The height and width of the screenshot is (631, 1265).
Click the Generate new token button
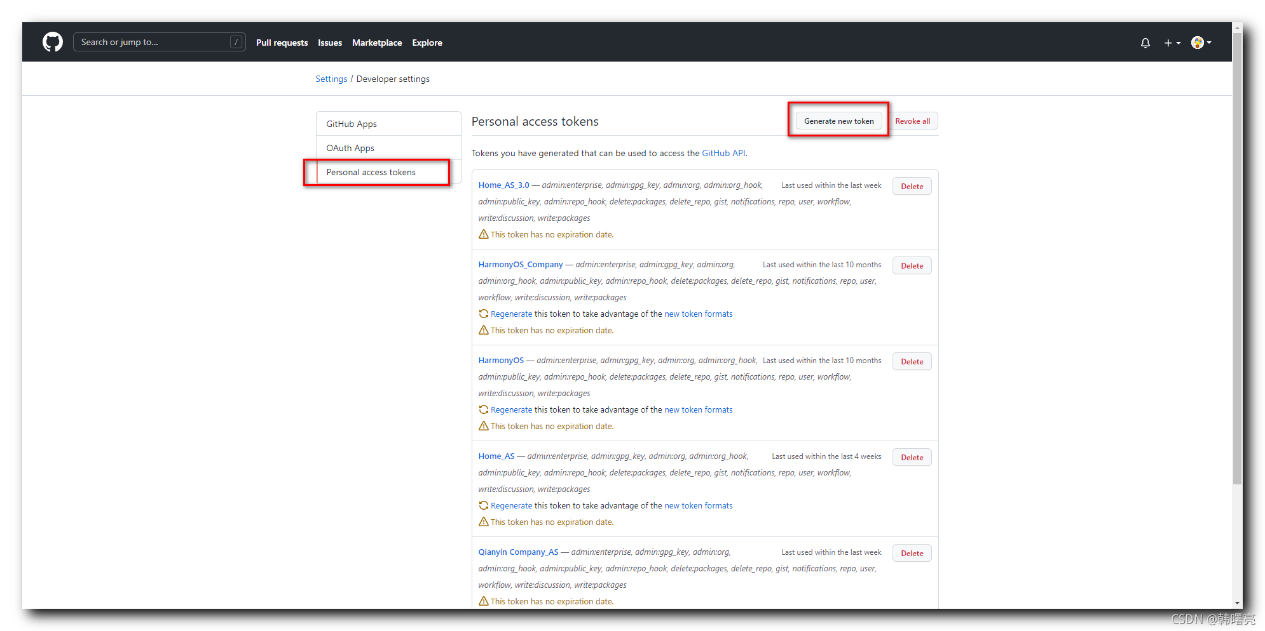[x=838, y=121]
